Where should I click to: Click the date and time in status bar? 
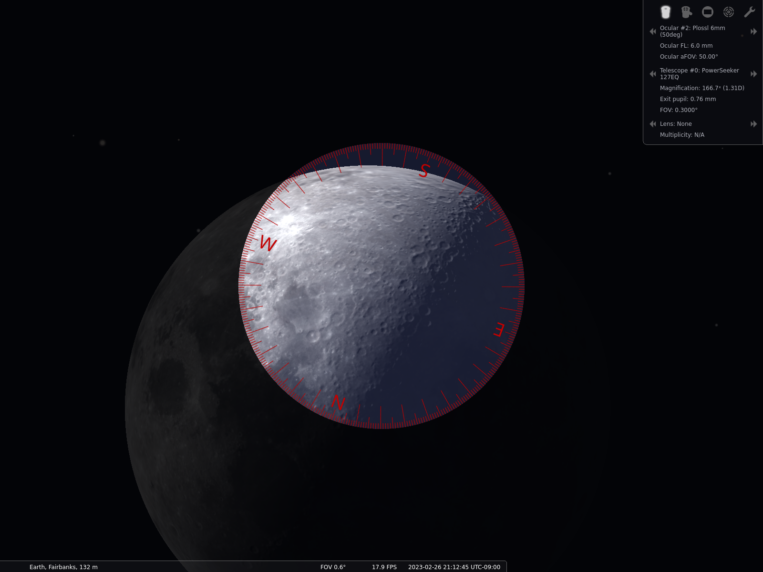click(x=454, y=567)
